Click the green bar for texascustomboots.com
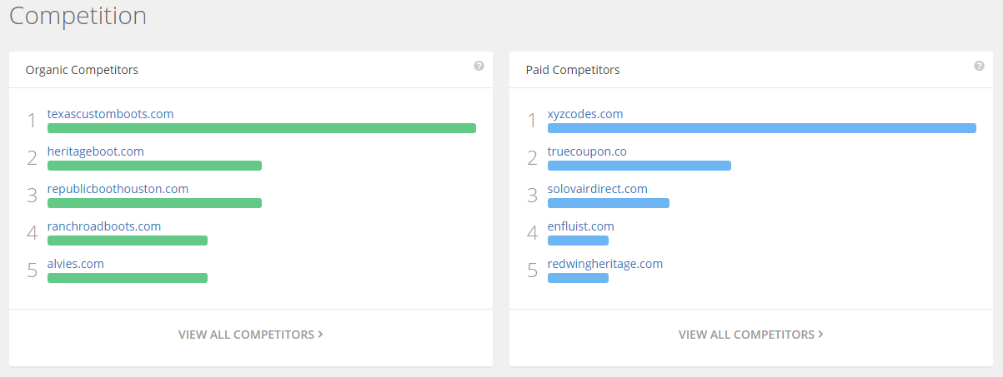Viewport: 1003px width, 377px height. [262, 128]
